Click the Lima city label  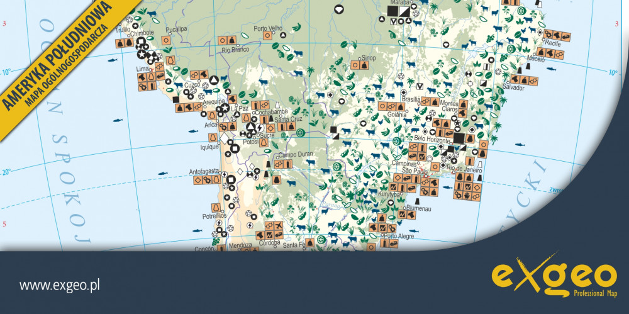(x=141, y=70)
